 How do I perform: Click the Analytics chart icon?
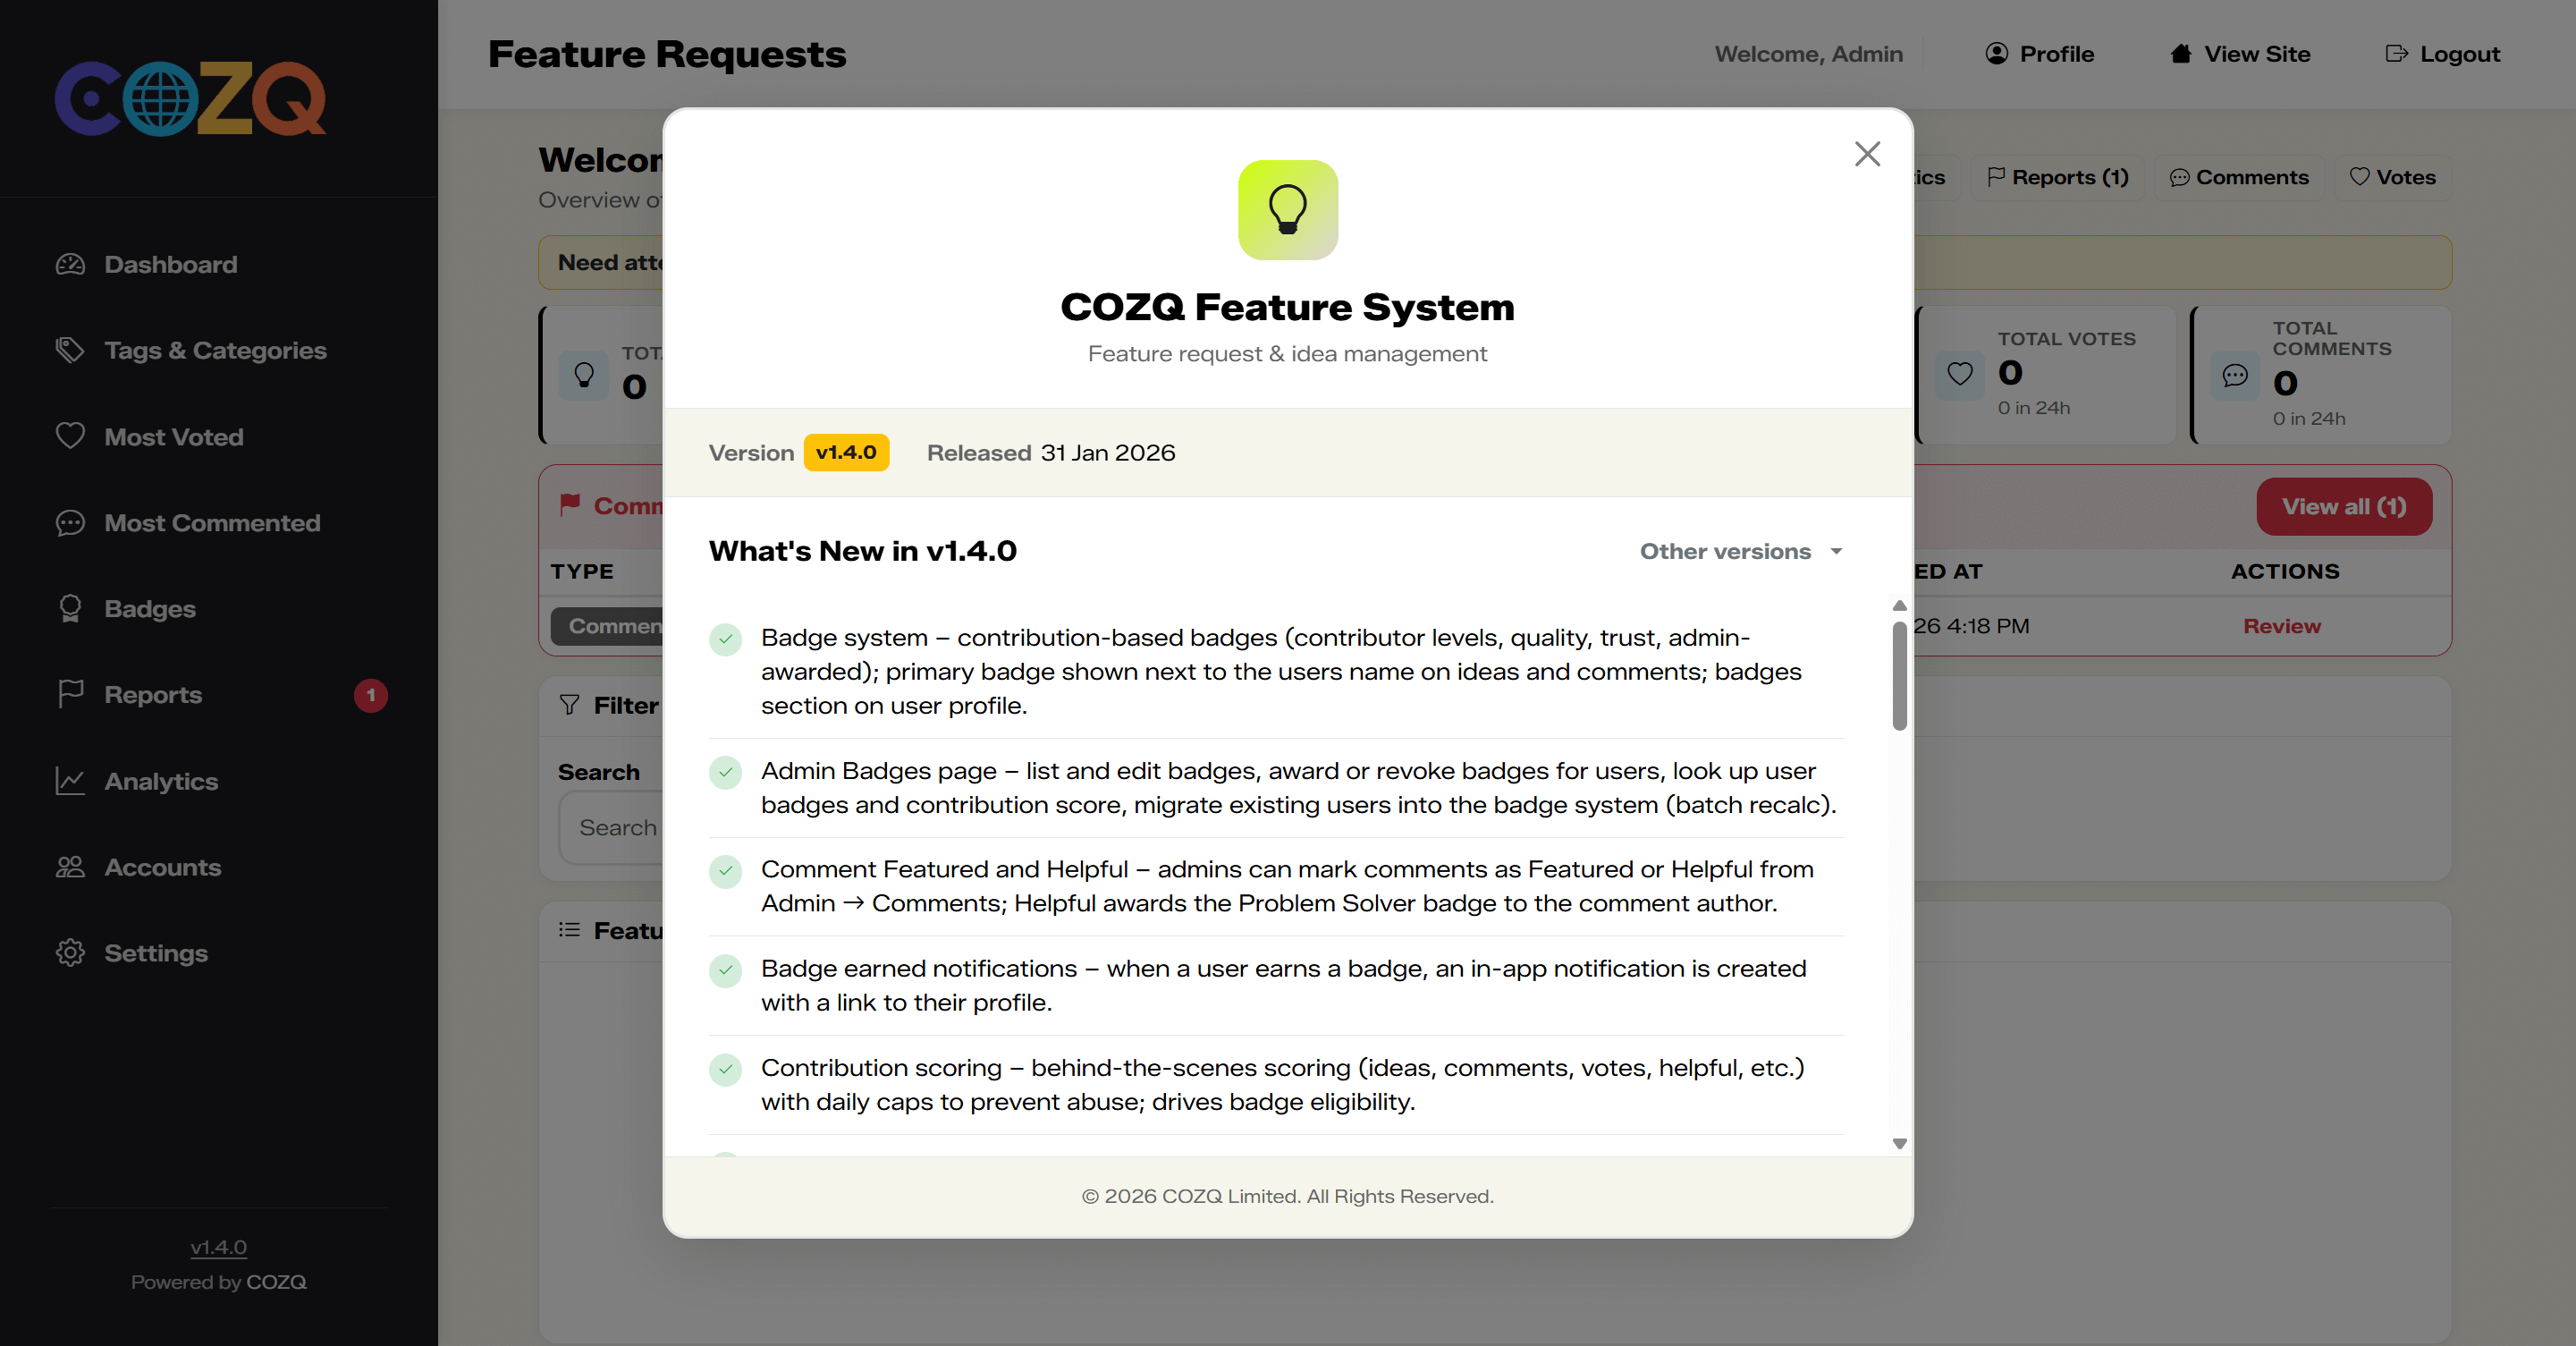(x=70, y=781)
